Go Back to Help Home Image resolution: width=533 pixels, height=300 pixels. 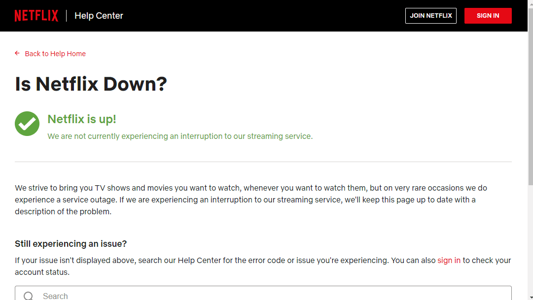pyautogui.click(x=55, y=54)
